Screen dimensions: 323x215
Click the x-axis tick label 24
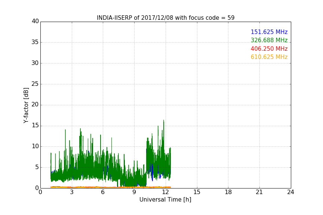click(290, 192)
